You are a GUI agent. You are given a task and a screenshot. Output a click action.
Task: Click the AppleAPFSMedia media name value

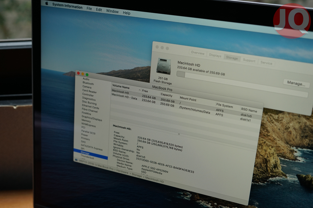(x=152, y=171)
